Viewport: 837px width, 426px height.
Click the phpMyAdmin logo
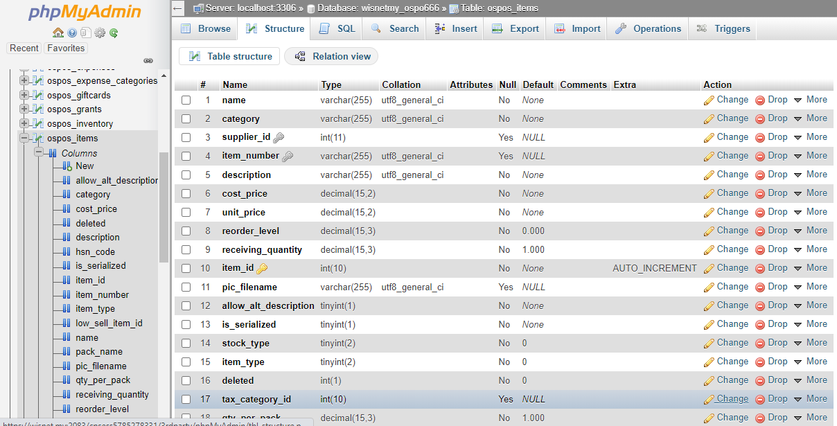77,12
